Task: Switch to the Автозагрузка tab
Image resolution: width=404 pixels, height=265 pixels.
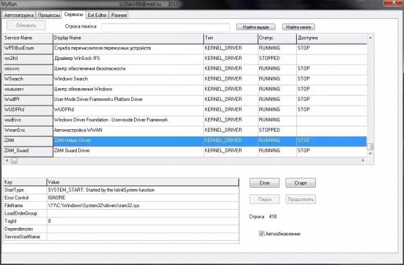Action: pyautogui.click(x=19, y=15)
